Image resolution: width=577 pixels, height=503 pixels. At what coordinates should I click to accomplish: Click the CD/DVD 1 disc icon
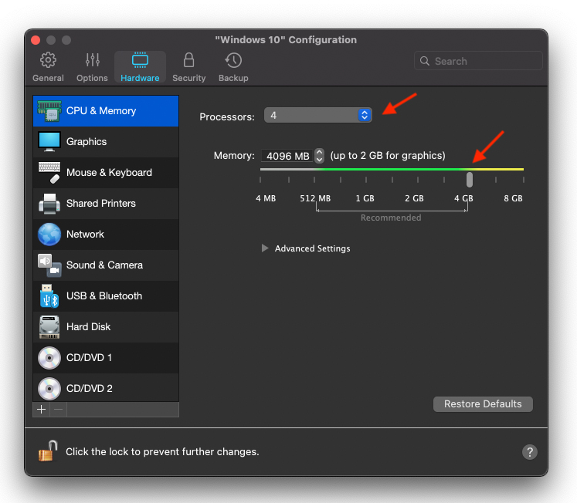[x=49, y=357]
